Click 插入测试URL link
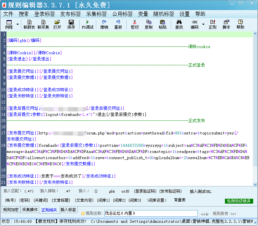The width and height of the screenshot is (258, 226). (200, 191)
